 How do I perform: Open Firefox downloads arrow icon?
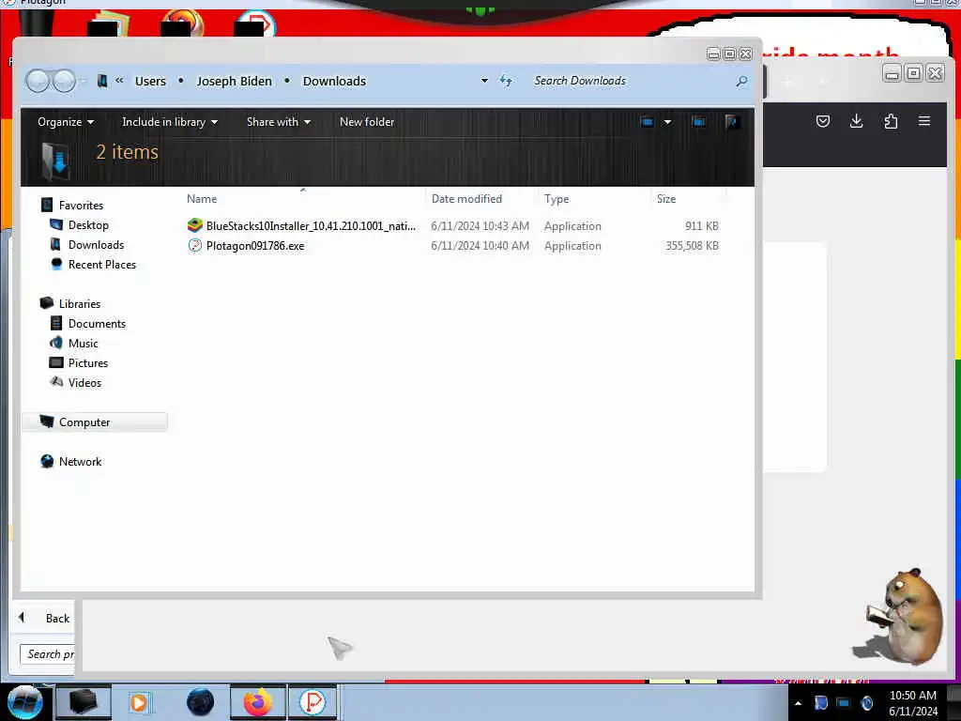(x=857, y=121)
